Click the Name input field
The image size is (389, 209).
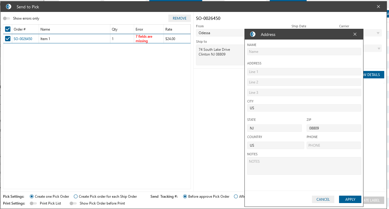[x=304, y=52]
